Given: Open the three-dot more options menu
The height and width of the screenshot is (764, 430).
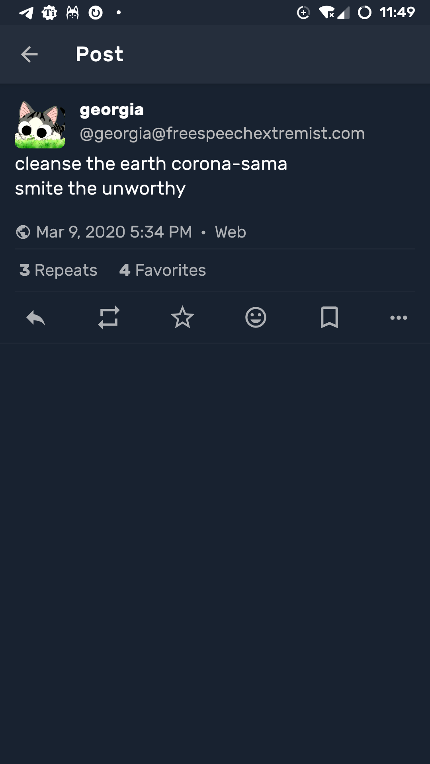Looking at the screenshot, I should (399, 318).
